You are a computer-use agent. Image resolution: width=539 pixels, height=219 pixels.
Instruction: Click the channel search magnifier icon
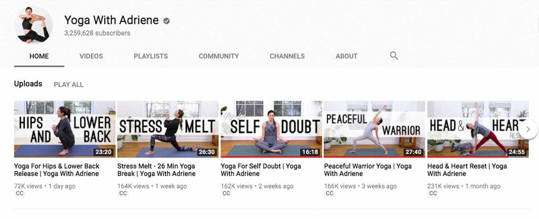point(393,56)
